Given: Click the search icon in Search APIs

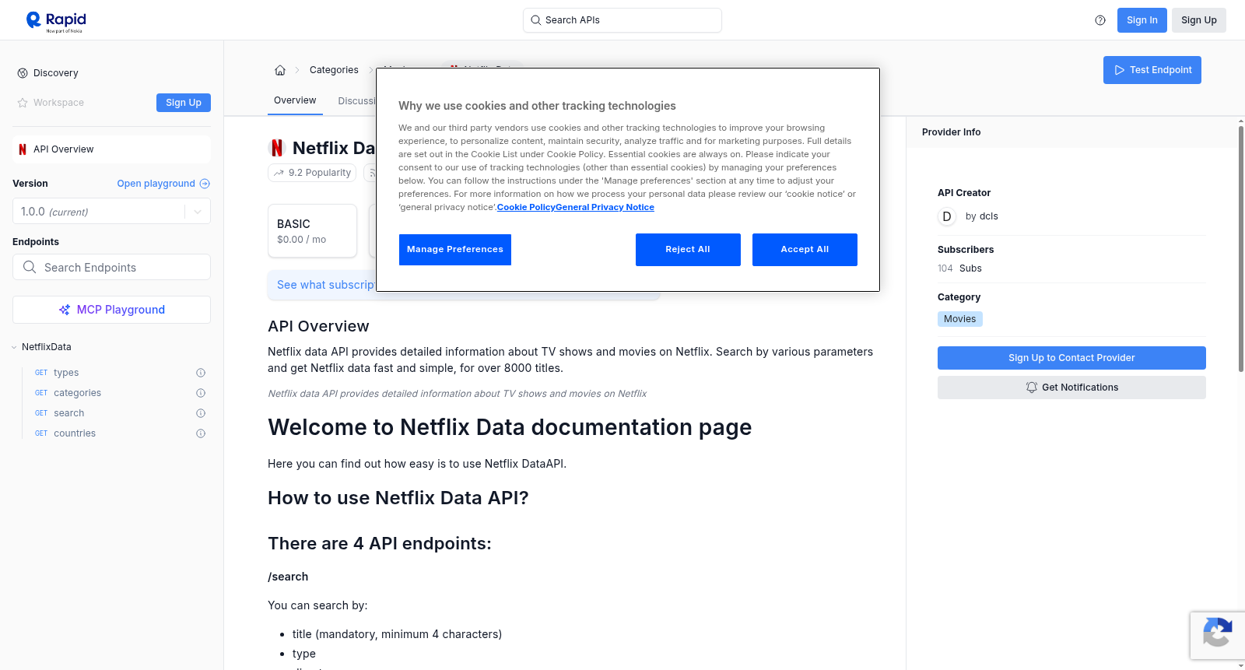Looking at the screenshot, I should coord(536,20).
